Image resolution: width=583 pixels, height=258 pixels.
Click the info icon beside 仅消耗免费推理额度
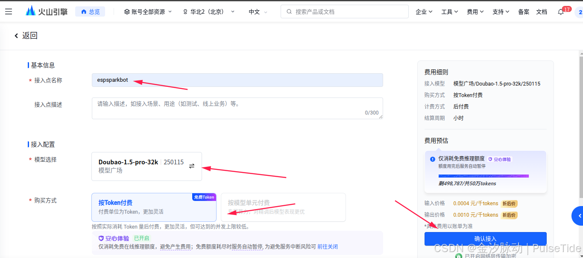pyautogui.click(x=433, y=159)
